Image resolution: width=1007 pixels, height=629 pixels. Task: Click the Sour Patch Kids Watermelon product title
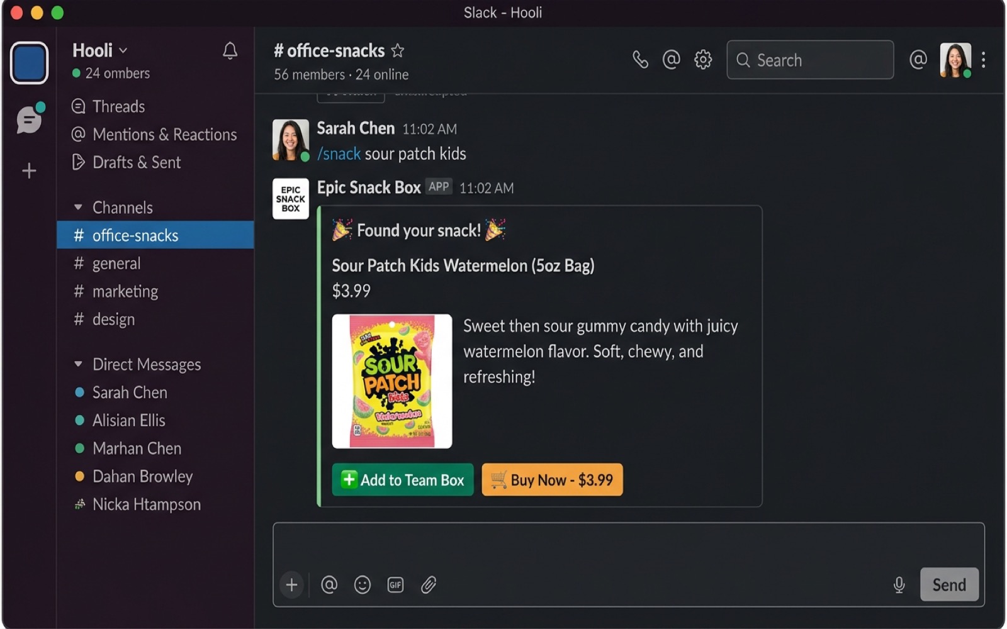pyautogui.click(x=463, y=265)
